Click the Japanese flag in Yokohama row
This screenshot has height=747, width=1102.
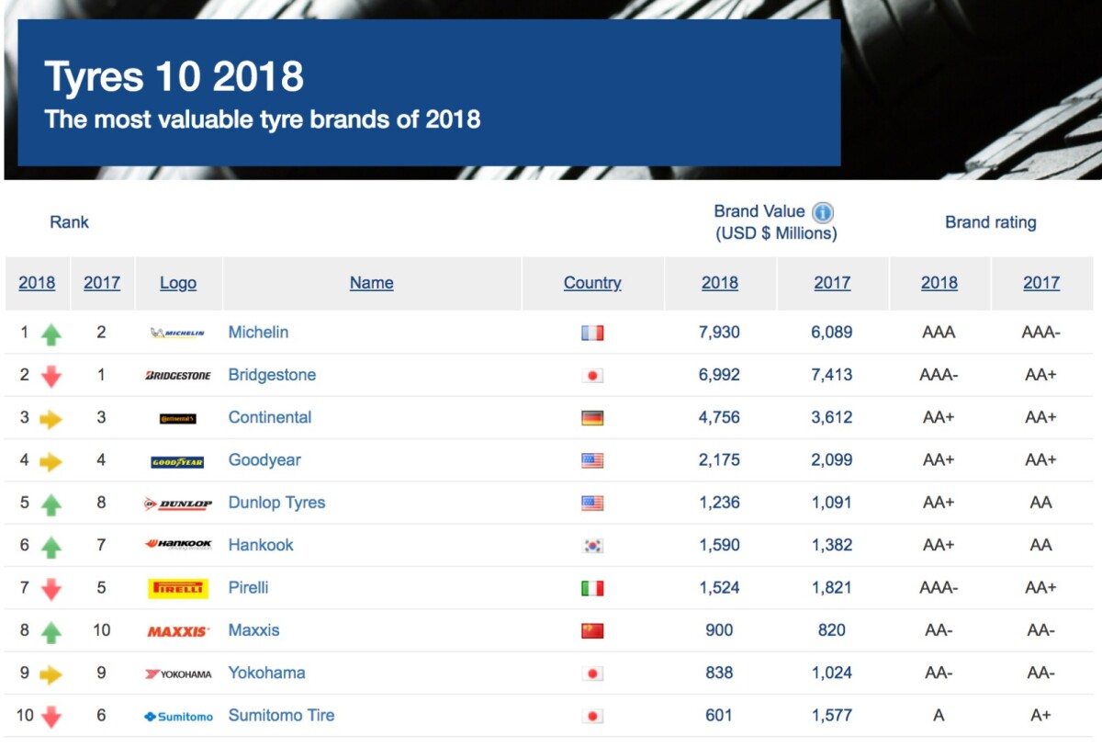pos(592,673)
